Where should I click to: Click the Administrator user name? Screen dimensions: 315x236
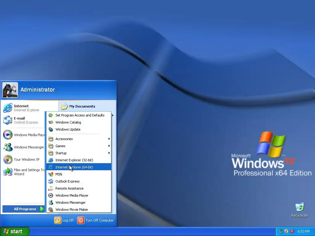(38, 90)
